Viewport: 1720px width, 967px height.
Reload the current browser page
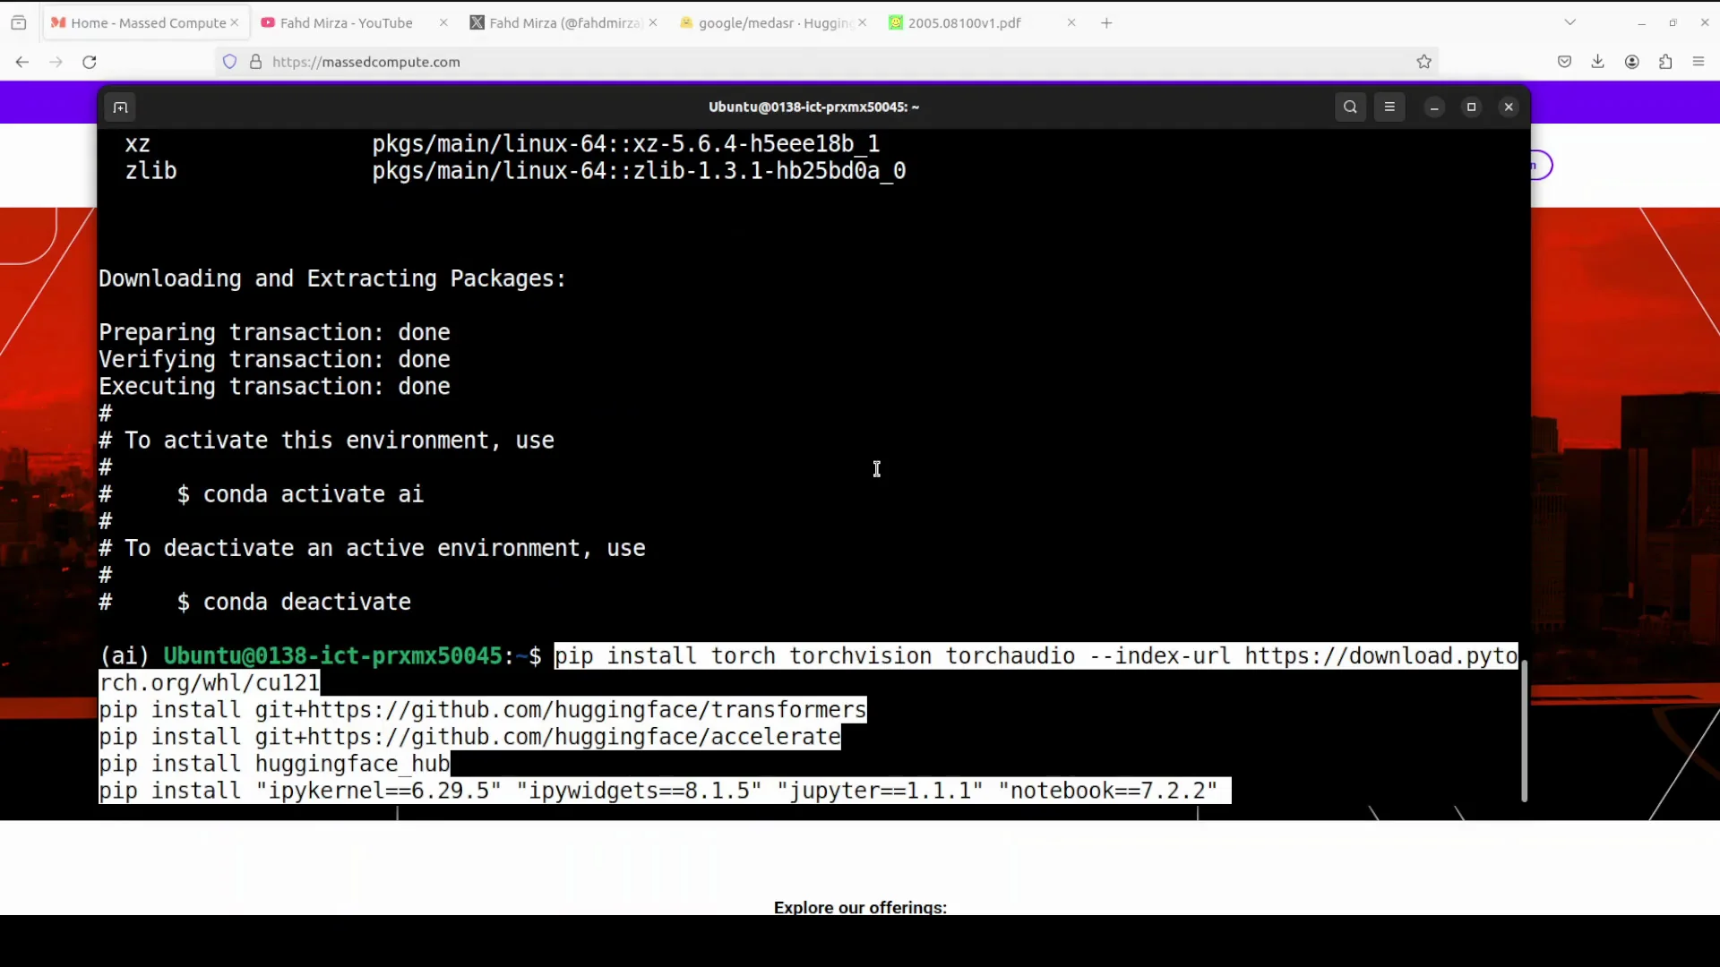click(x=90, y=62)
